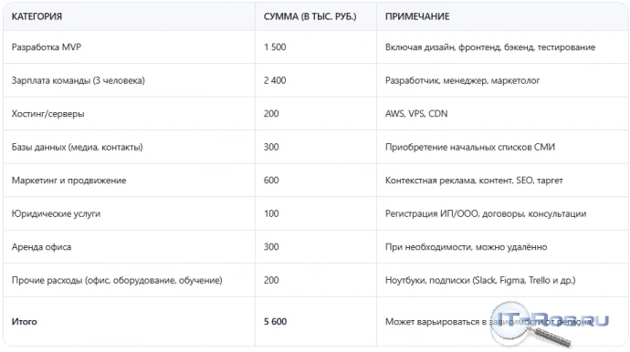Select the Аренда офиса cell

pos(41,247)
